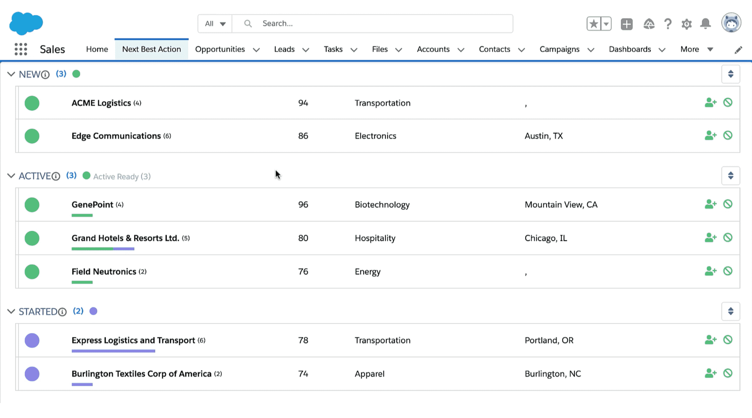Open the Leads tab dropdown chevron
The width and height of the screenshot is (752, 418).
306,50
